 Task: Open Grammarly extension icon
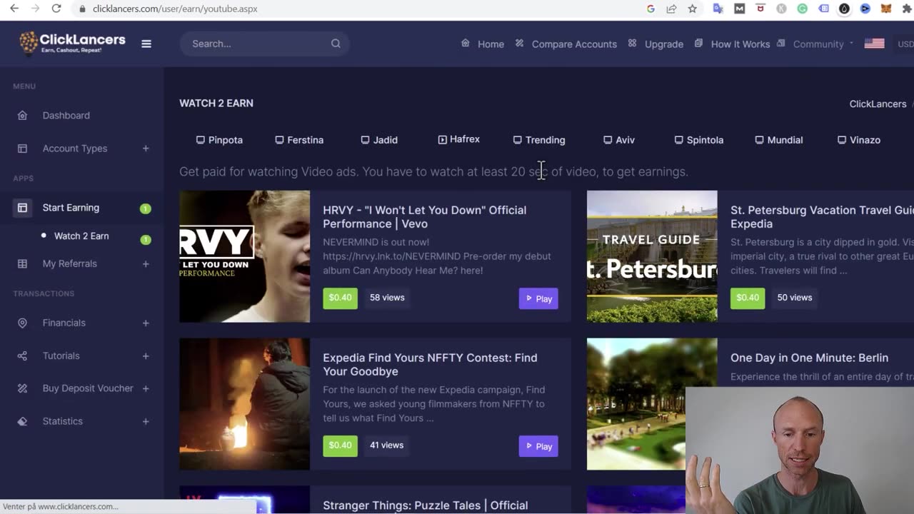(802, 9)
